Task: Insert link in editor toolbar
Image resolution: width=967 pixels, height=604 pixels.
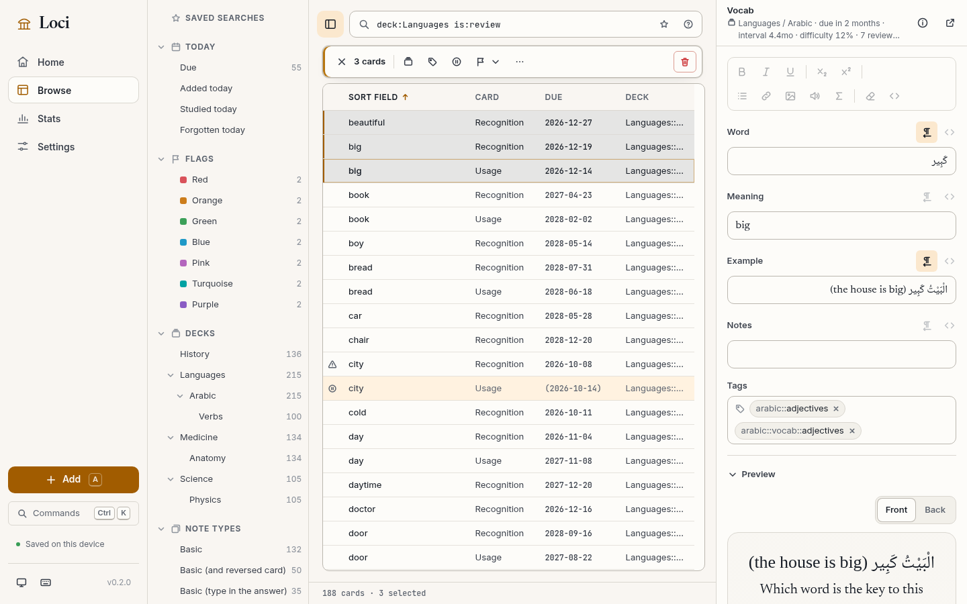Action: tap(766, 96)
